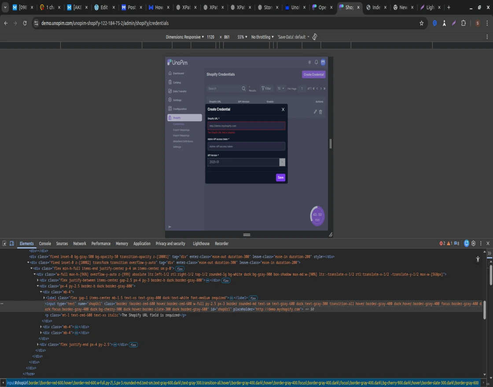Screen dimensions: 493x387
Task: Toggle the device toolbar icon in DevTools
Action: coord(12,244)
